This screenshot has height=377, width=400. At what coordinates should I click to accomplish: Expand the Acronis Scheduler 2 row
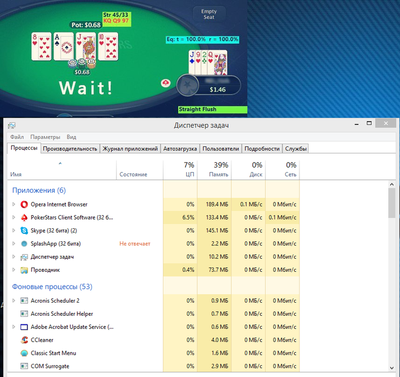pos(14,301)
